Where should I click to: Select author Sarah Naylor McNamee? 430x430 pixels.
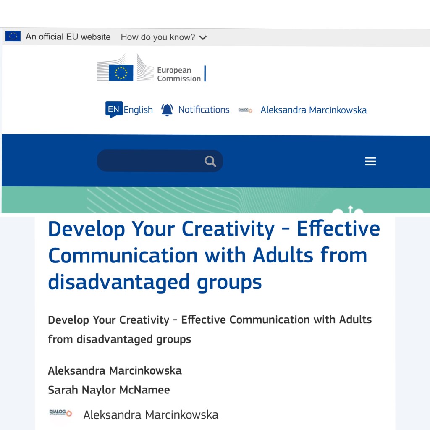[109, 390]
